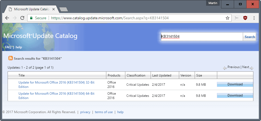Viewport: 261px width, 121px height.
Task: Click Office 2016 product in the 32-Bit row
Action: pos(112,85)
